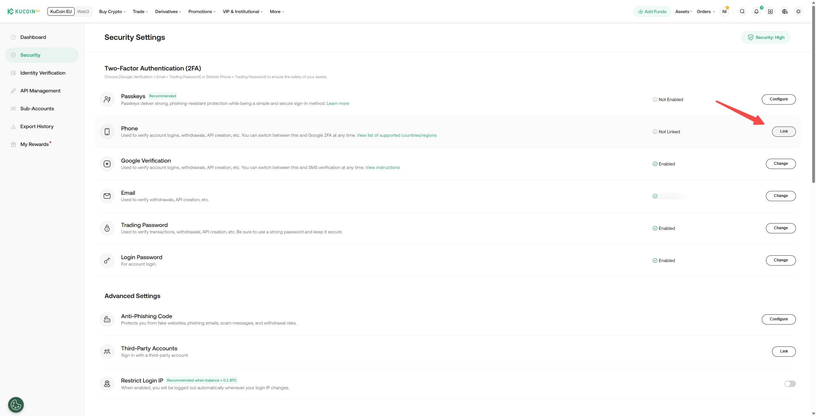Image resolution: width=816 pixels, height=416 pixels.
Task: Click the search magnifier icon in header
Action: point(742,11)
